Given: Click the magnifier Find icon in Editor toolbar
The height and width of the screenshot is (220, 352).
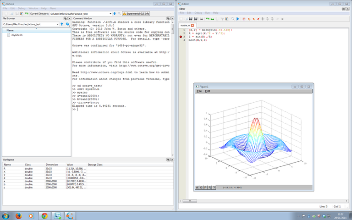Looking at the screenshot, I should click(x=233, y=19).
